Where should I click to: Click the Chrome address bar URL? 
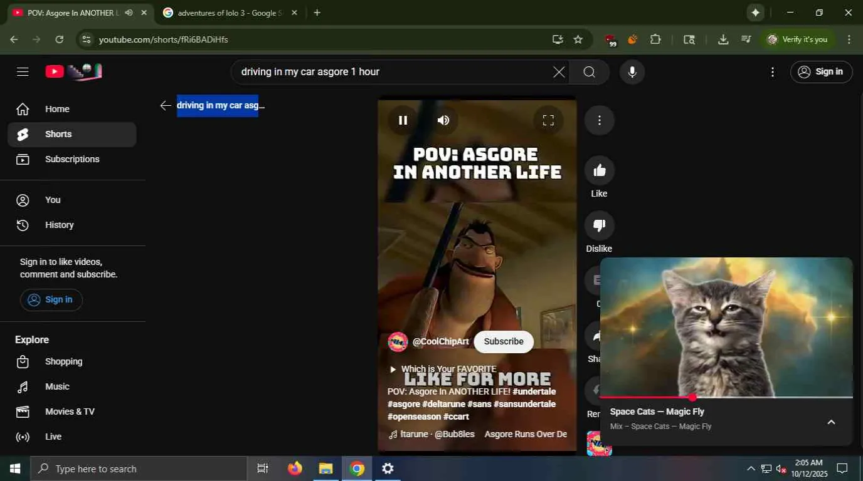[x=164, y=39]
